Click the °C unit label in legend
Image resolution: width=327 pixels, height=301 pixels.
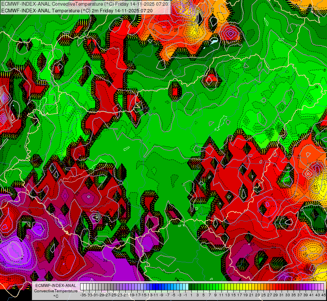click(x=56, y=296)
